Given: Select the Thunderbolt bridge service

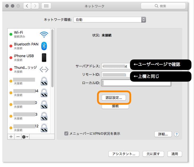Looking at the screenshot, I should [29, 69].
